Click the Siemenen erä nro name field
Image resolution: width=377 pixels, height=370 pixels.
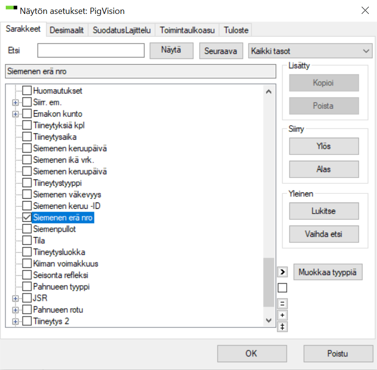coord(141,72)
